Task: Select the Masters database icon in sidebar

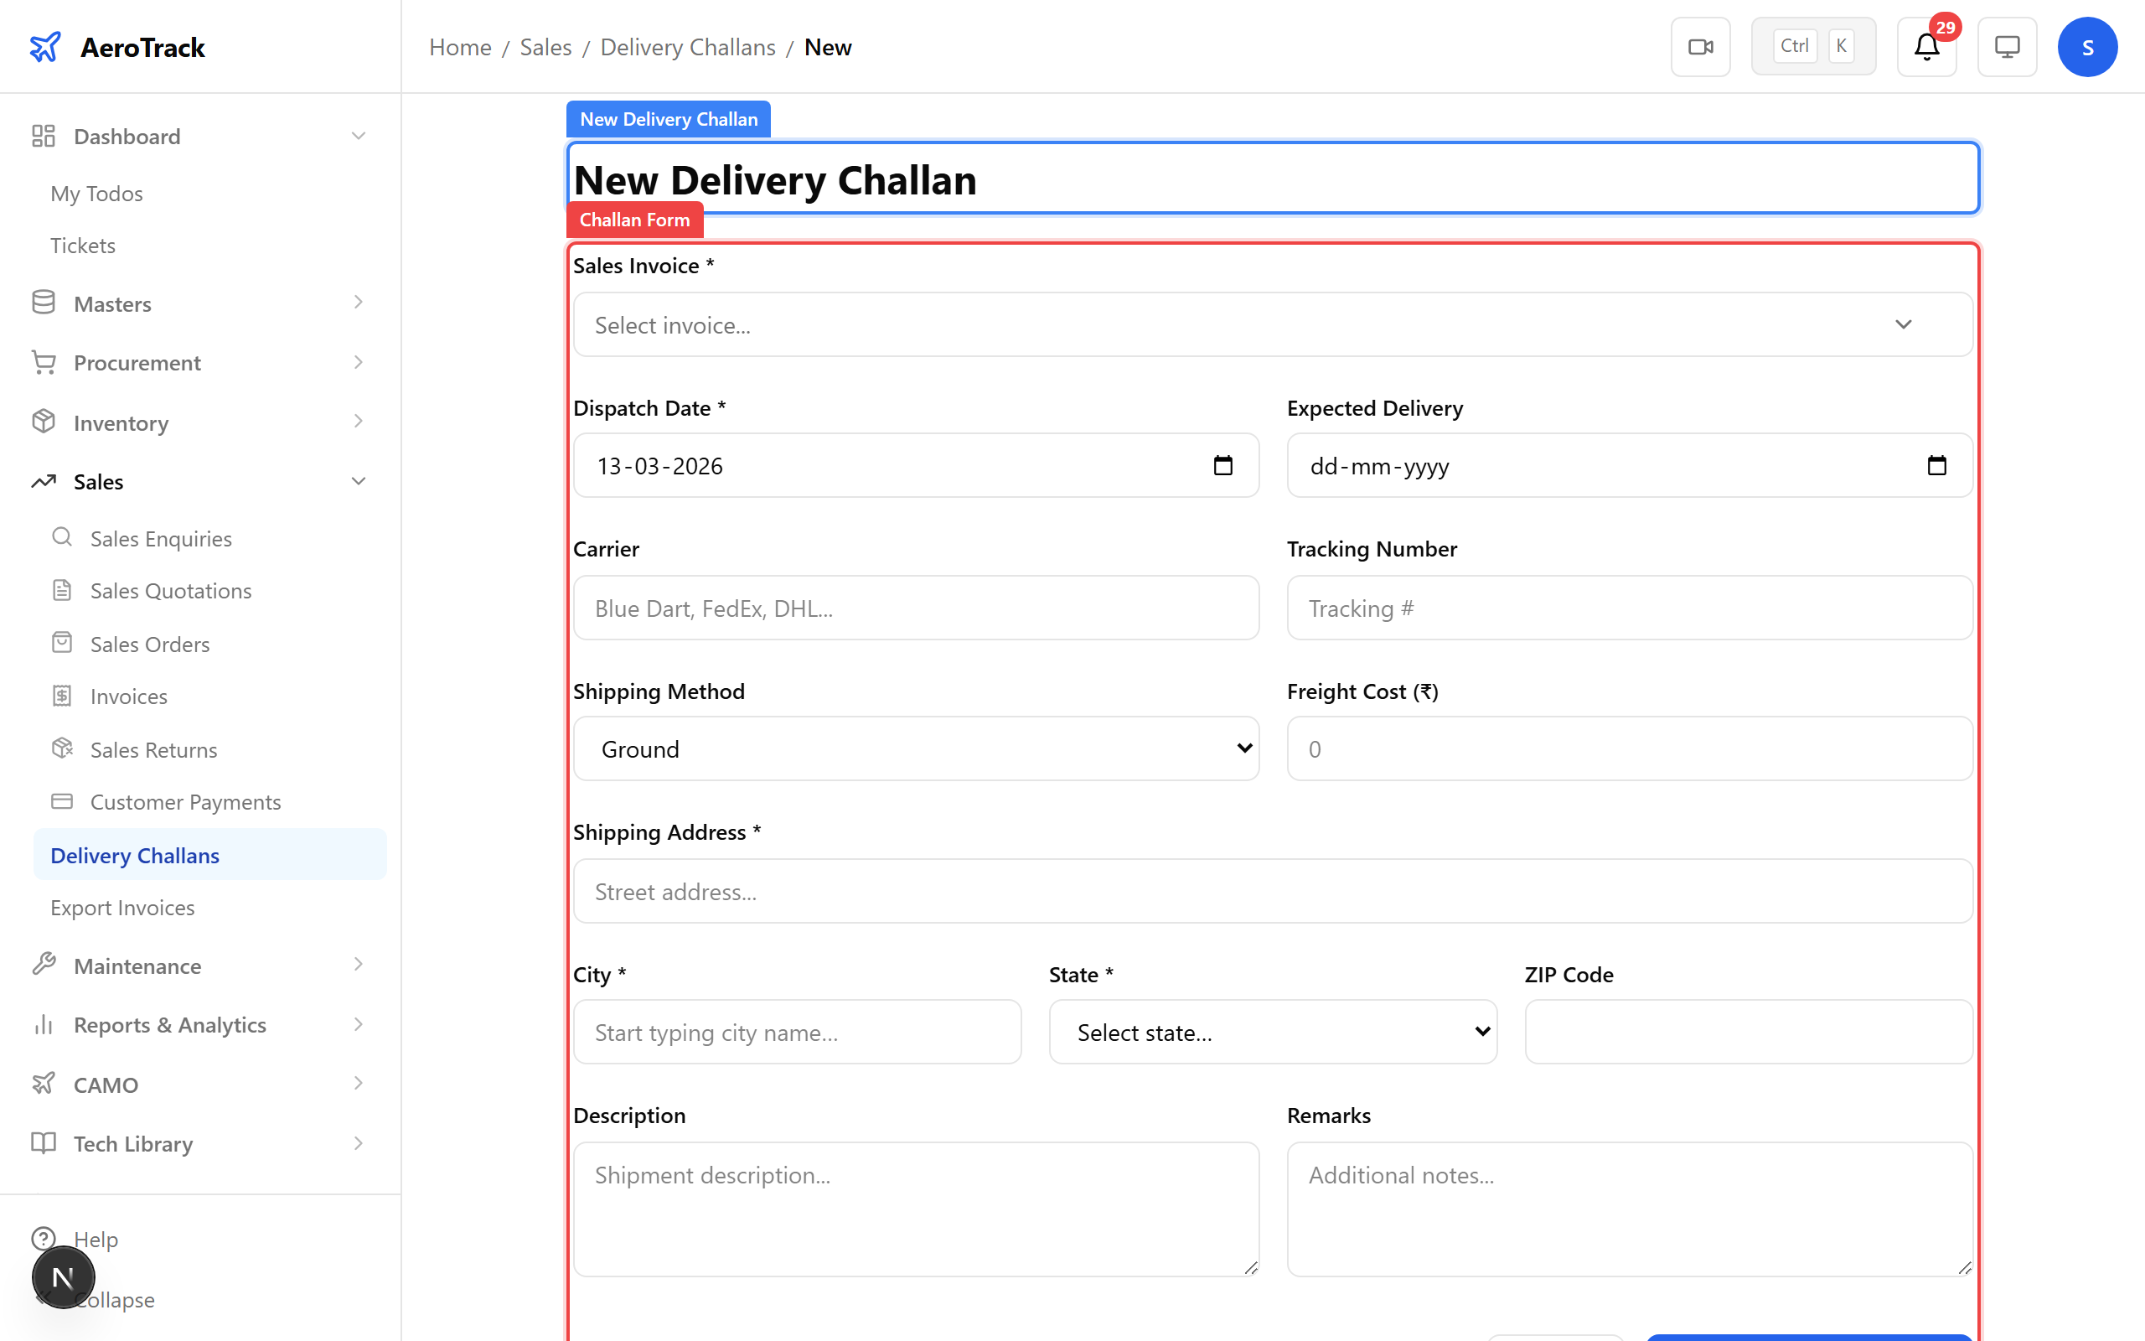Action: [43, 303]
